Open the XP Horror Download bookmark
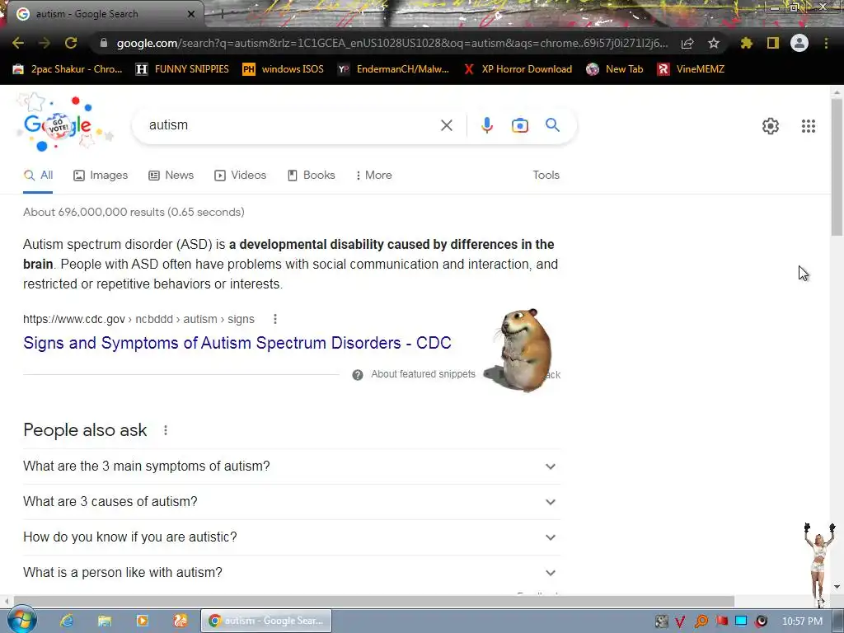The height and width of the screenshot is (633, 844). pos(518,69)
